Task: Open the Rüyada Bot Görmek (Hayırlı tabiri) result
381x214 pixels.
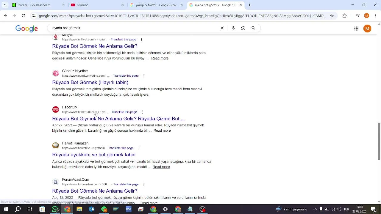Action: click(90, 82)
